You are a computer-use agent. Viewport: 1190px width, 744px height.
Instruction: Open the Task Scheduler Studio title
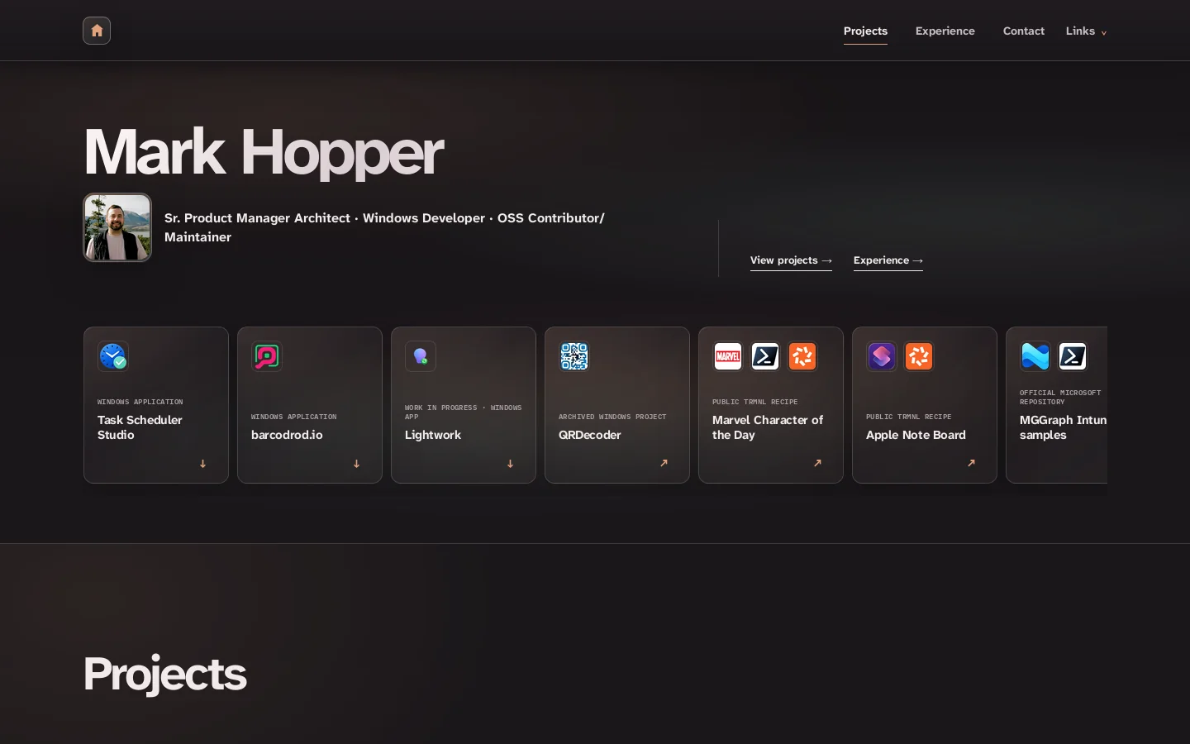click(x=140, y=427)
